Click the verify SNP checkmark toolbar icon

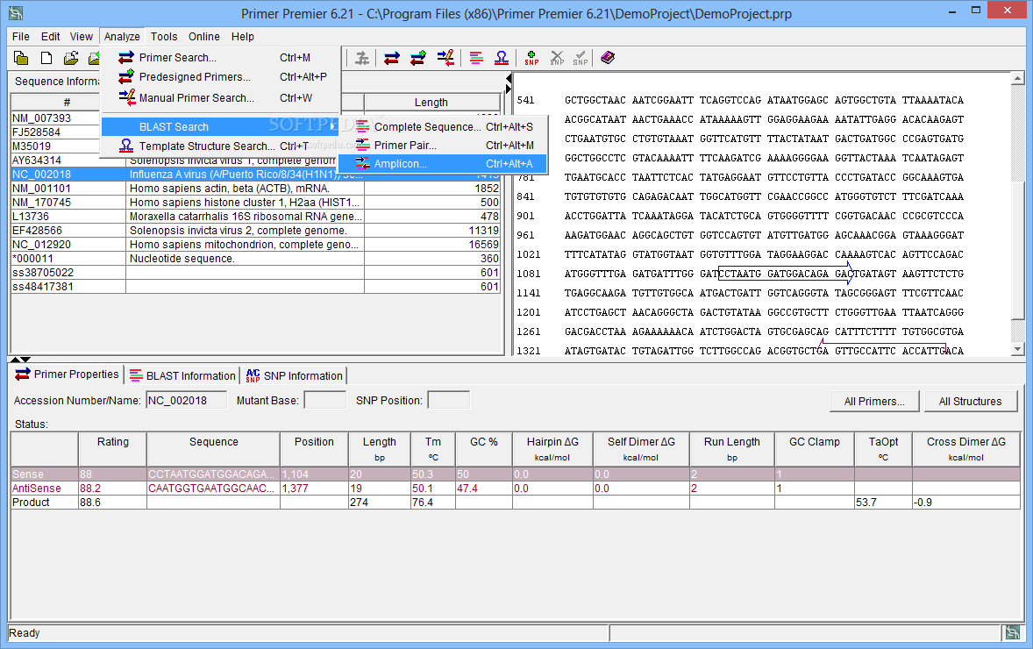(581, 58)
